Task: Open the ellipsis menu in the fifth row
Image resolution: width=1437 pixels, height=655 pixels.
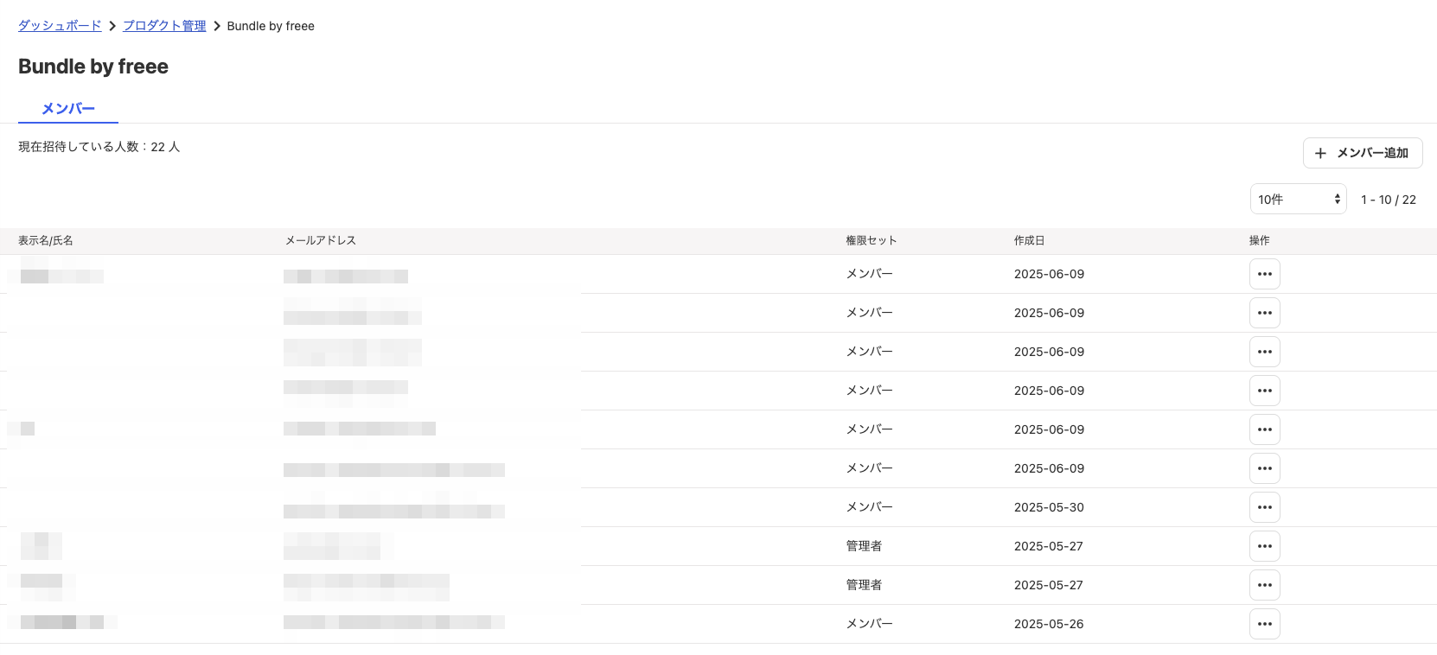Action: pos(1264,429)
